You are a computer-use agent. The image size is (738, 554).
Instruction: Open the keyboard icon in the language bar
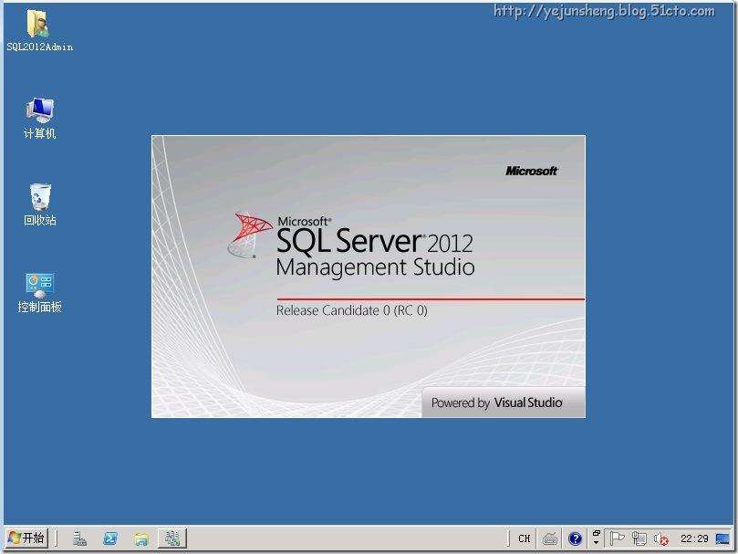coord(550,538)
